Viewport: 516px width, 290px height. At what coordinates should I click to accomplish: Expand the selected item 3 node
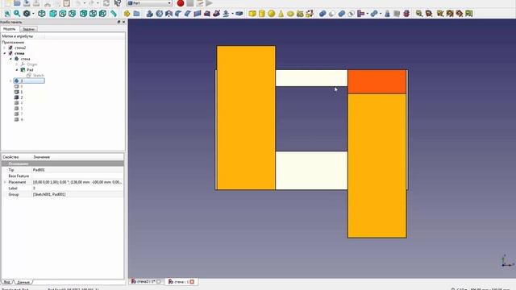10,81
